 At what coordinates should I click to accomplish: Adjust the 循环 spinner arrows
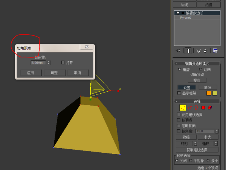point(216,144)
